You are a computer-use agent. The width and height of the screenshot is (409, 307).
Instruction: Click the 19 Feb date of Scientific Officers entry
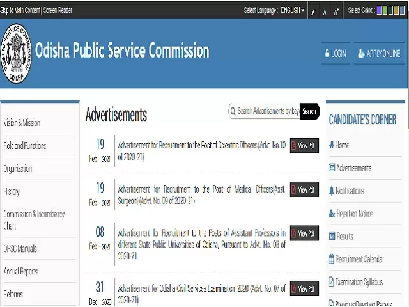tap(100, 150)
